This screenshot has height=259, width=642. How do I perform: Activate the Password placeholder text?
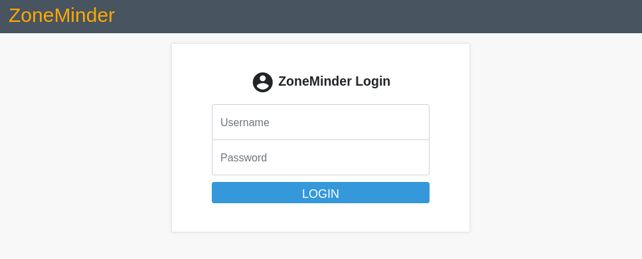pos(244,158)
